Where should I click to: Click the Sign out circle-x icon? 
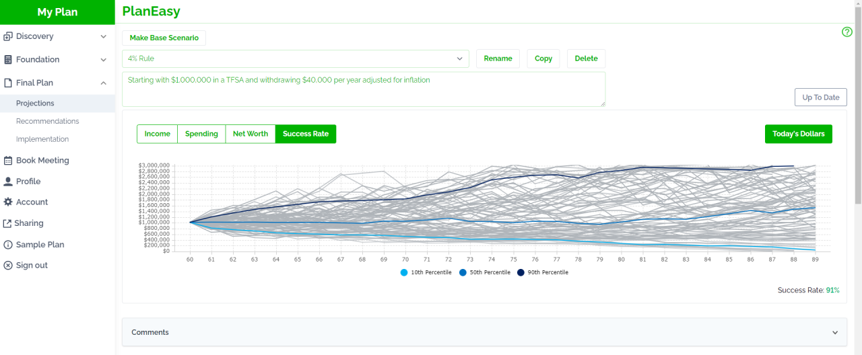[x=8, y=266]
